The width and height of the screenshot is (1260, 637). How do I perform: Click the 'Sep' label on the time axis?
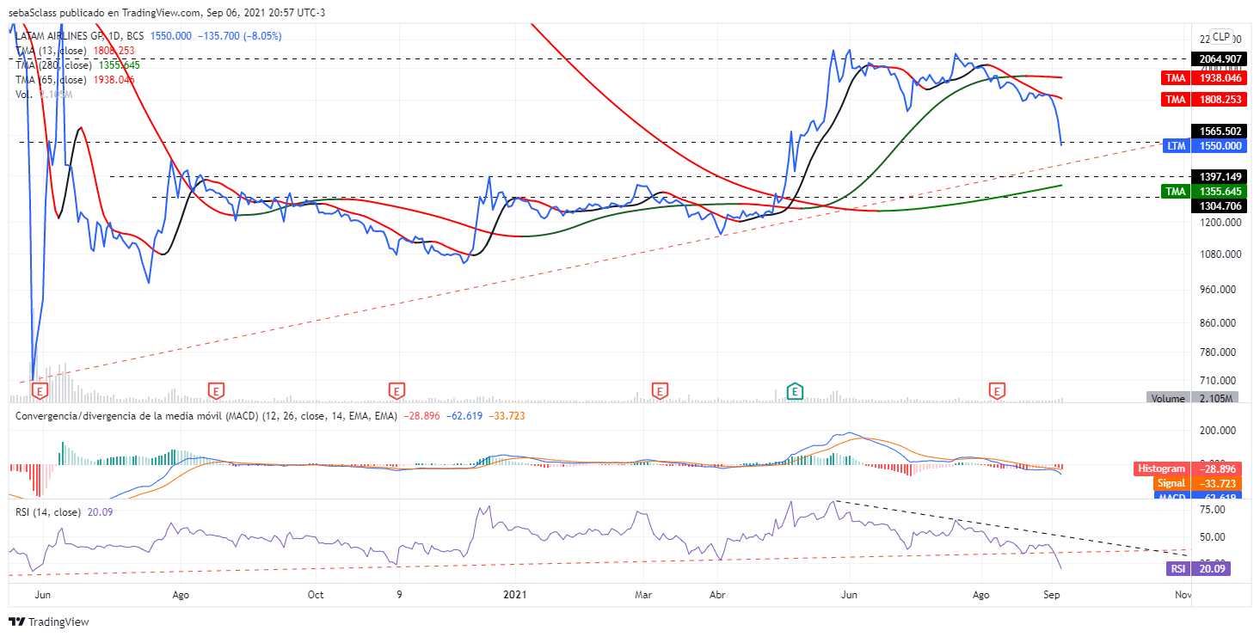coord(1051,595)
